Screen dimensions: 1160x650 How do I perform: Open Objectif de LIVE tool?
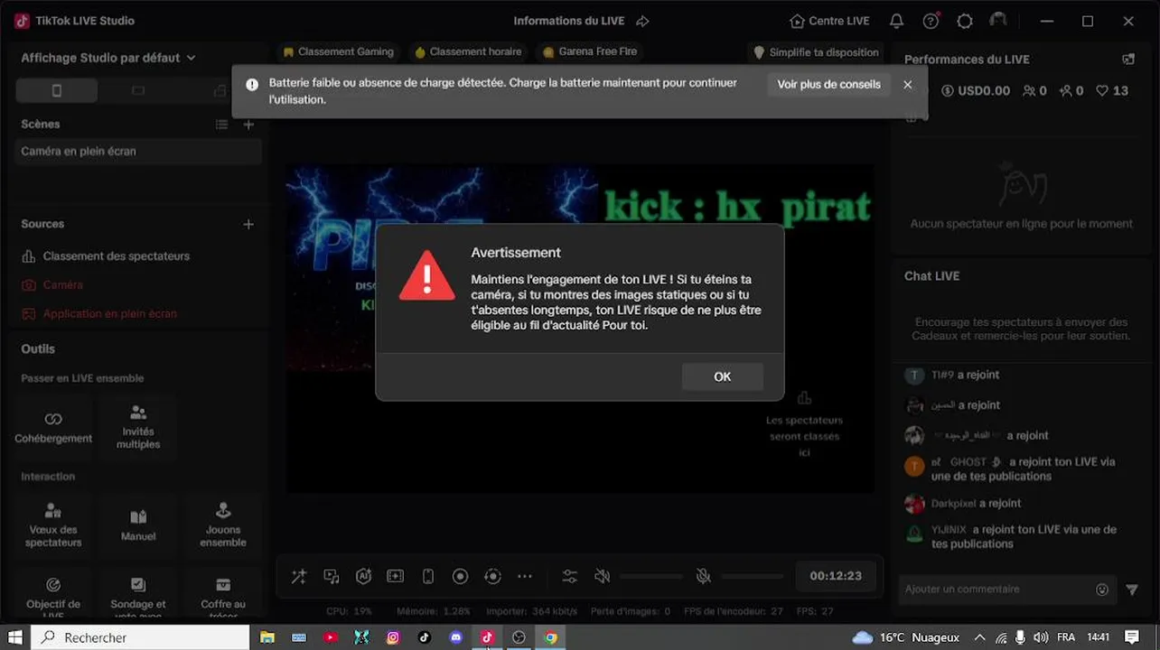[53, 597]
